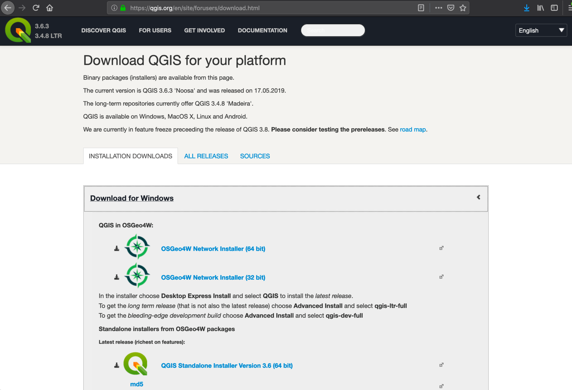Screen dimensions: 572x390
Task: Download OSGeo4W Network Installer (32 bit)
Action: (x=213, y=277)
